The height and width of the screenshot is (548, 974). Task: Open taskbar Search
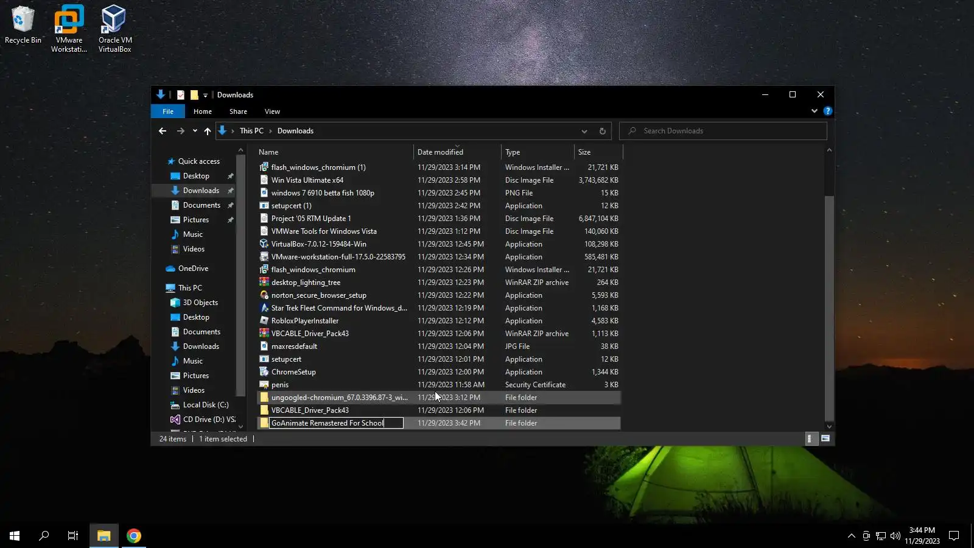(x=44, y=536)
